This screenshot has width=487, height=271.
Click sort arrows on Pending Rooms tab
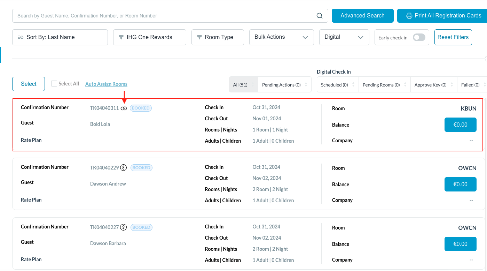405,85
